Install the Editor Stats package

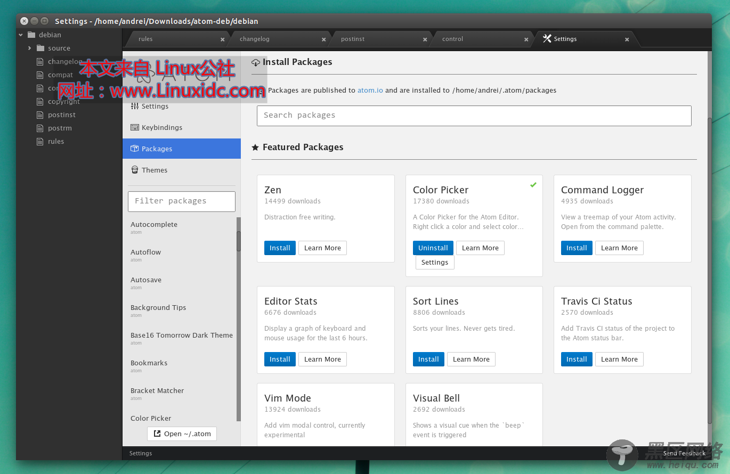coord(280,359)
